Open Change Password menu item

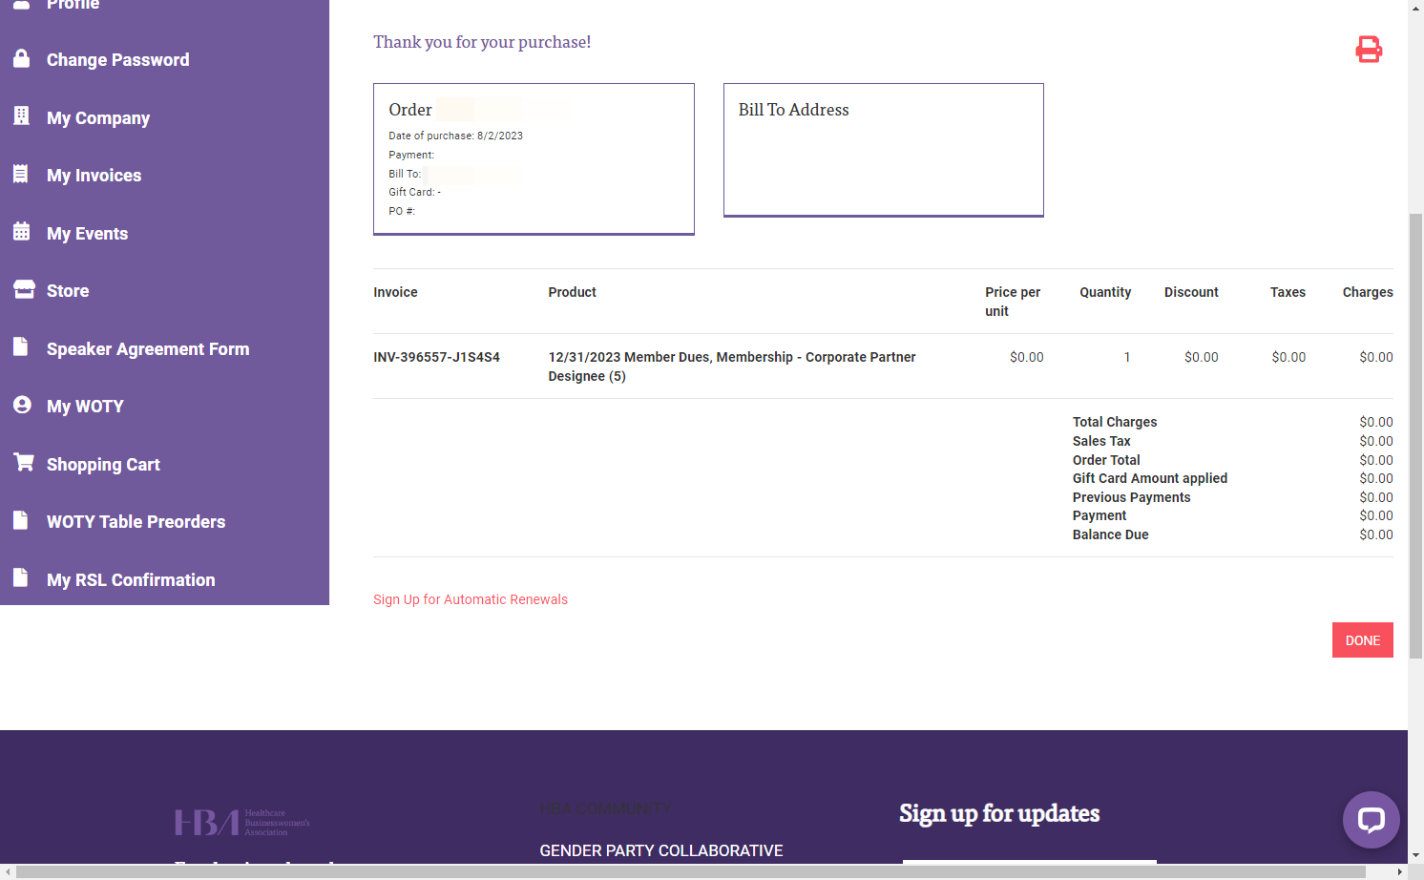(118, 60)
